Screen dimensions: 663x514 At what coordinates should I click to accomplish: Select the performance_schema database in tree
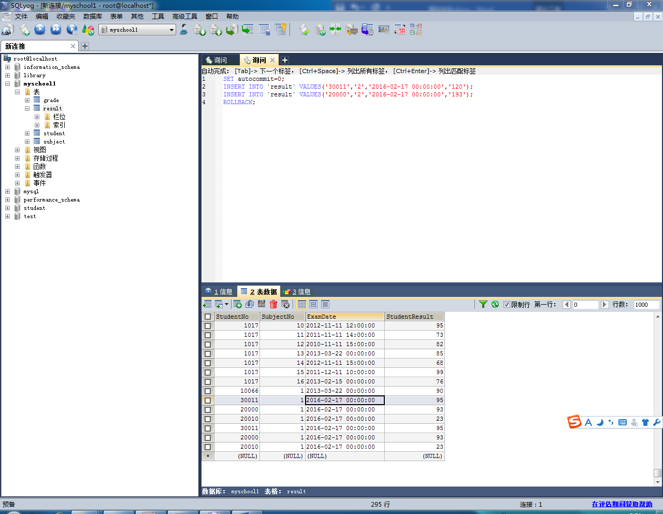tap(51, 200)
